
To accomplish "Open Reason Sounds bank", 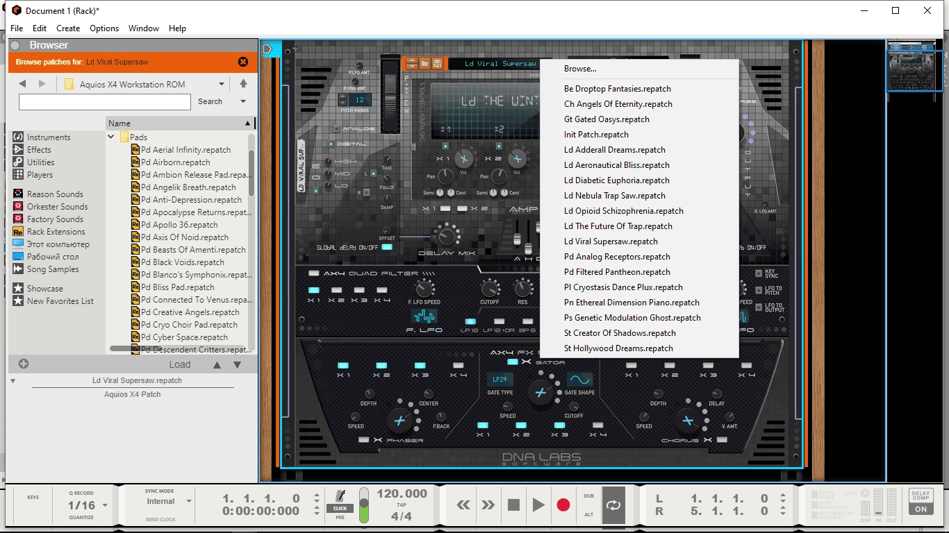I will pos(49,194).
